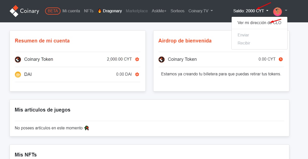Click the clock icon in the Airdrop card
The height and width of the screenshot is (159, 308).
tap(281, 59)
